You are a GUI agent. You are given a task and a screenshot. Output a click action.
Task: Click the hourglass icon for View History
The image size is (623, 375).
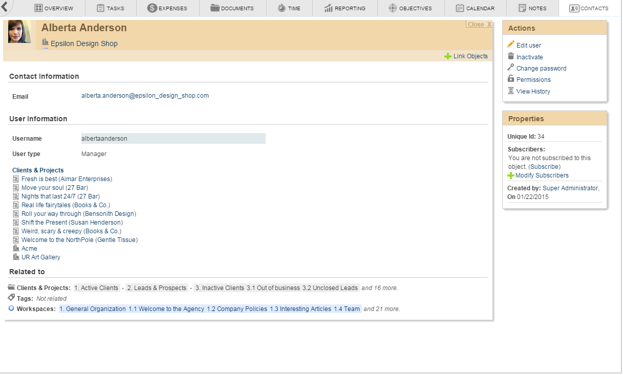510,91
